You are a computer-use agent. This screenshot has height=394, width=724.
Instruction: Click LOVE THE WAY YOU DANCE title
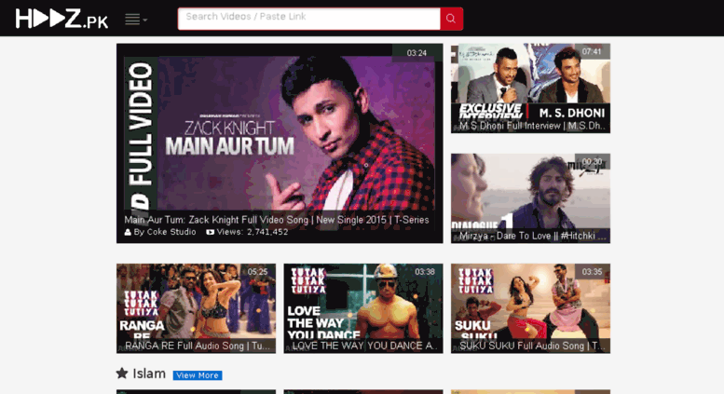tap(364, 346)
